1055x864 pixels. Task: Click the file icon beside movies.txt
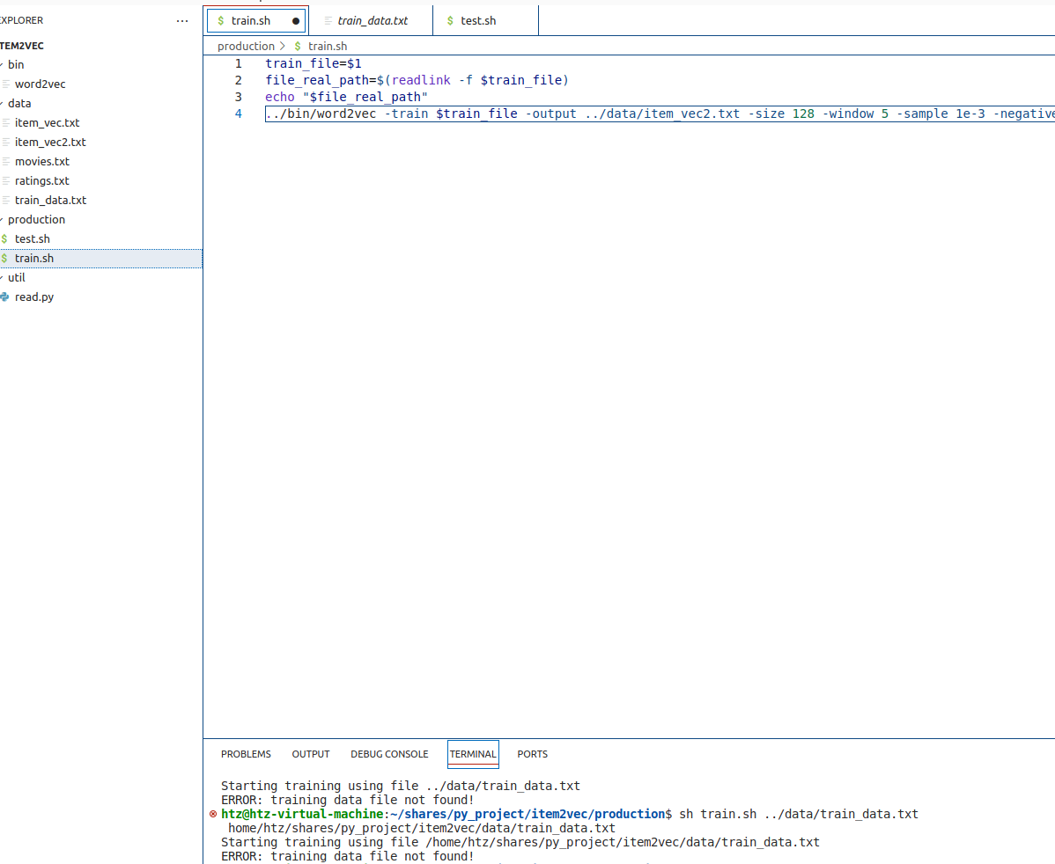pyautogui.click(x=6, y=161)
